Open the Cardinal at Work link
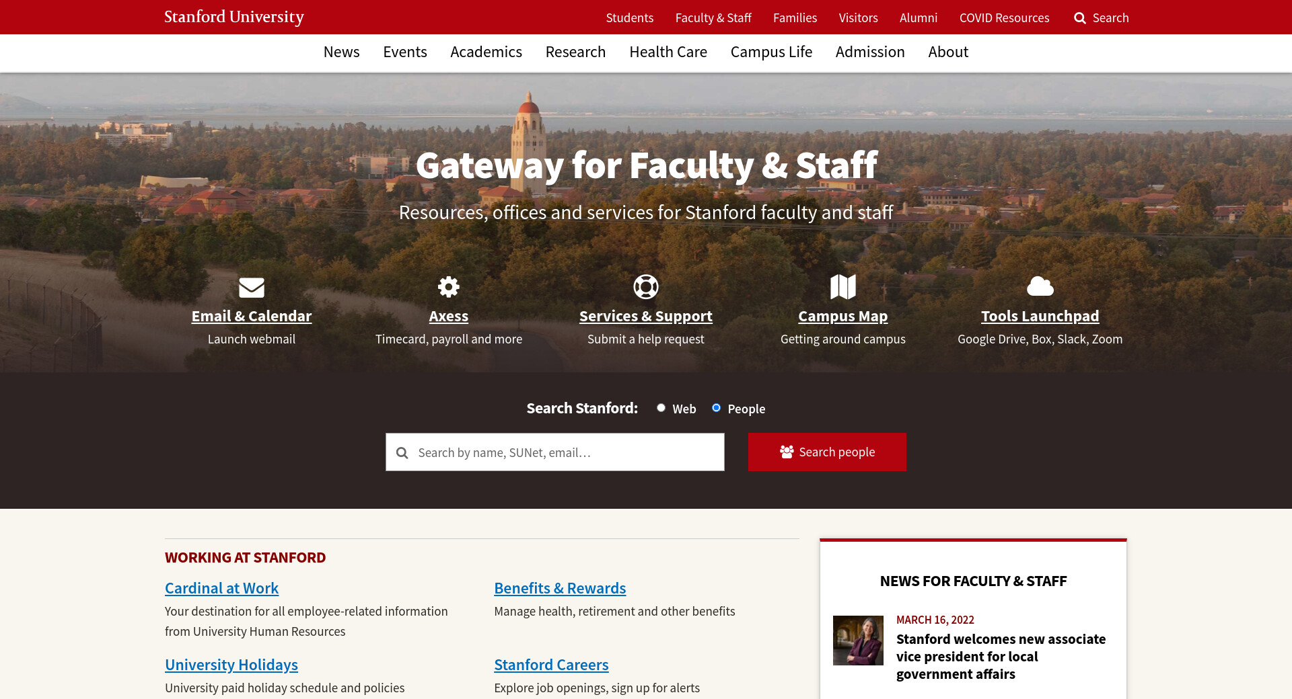 pyautogui.click(x=221, y=588)
